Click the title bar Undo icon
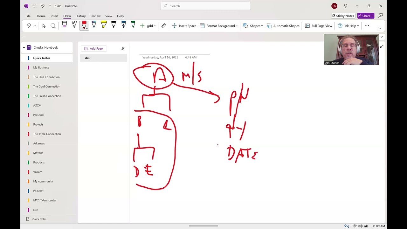 pyautogui.click(x=43, y=6)
